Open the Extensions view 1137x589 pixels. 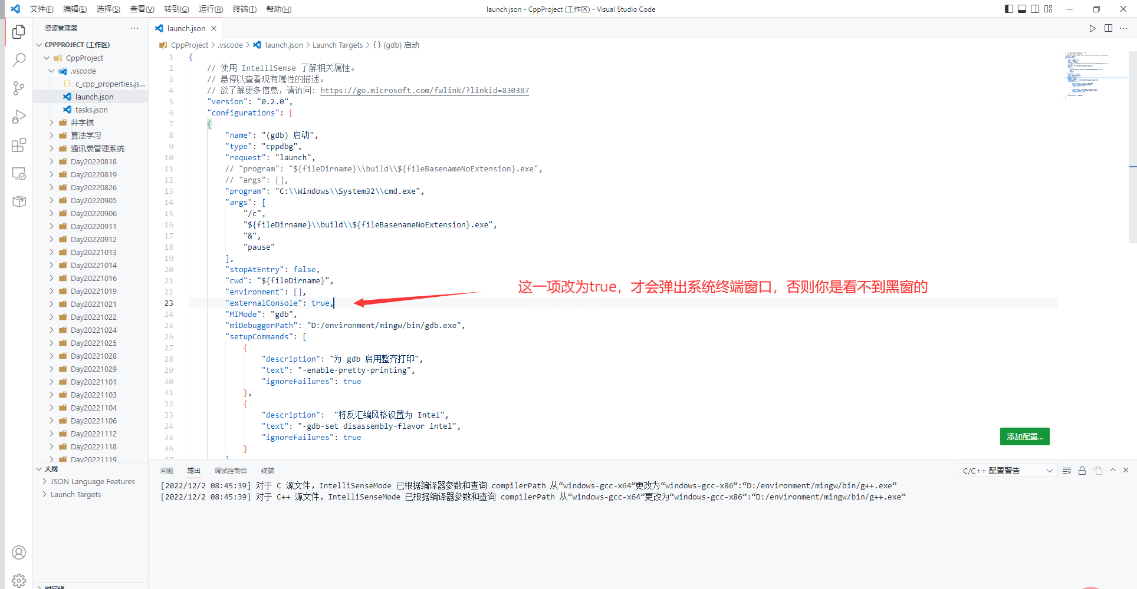click(x=19, y=145)
